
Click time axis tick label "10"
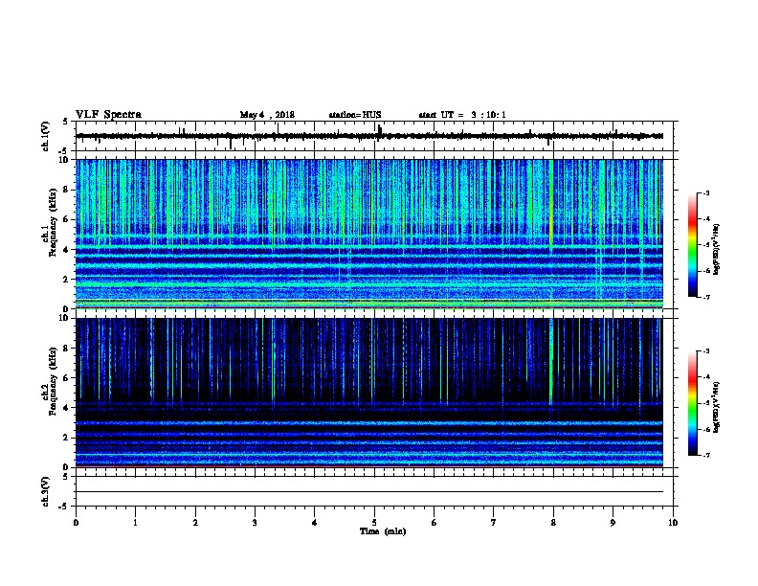(673, 523)
